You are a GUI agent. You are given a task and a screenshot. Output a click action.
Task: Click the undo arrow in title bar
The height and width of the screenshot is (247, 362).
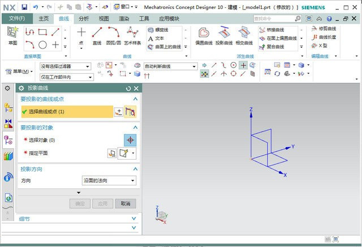tap(36, 7)
